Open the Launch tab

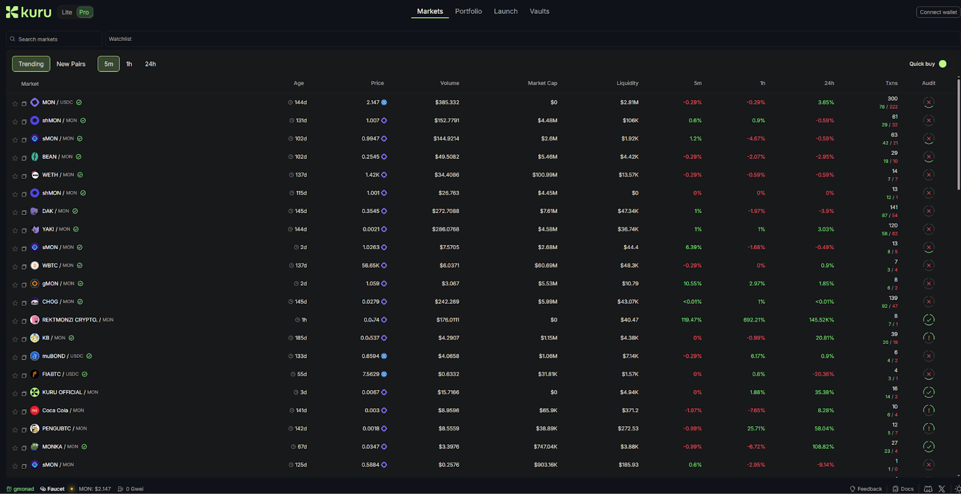pyautogui.click(x=506, y=11)
